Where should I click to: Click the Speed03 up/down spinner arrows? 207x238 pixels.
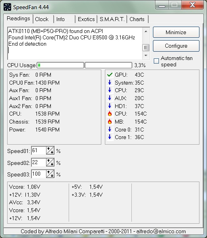50,174
